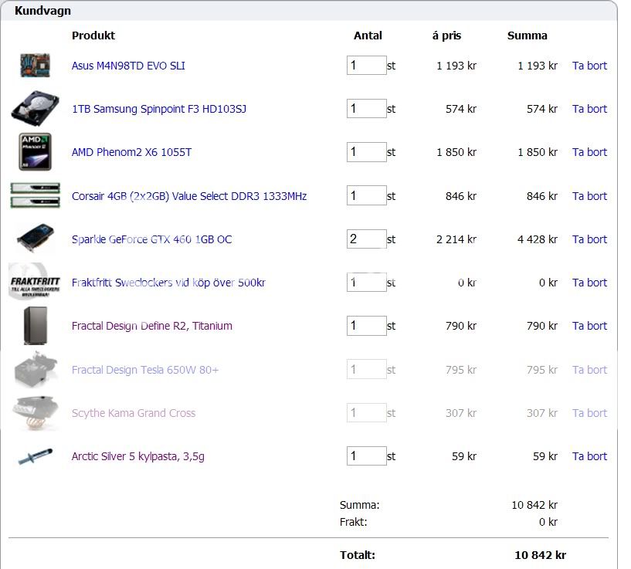Focus the quantity field for Asus M4N98TD motherboard

click(366, 66)
